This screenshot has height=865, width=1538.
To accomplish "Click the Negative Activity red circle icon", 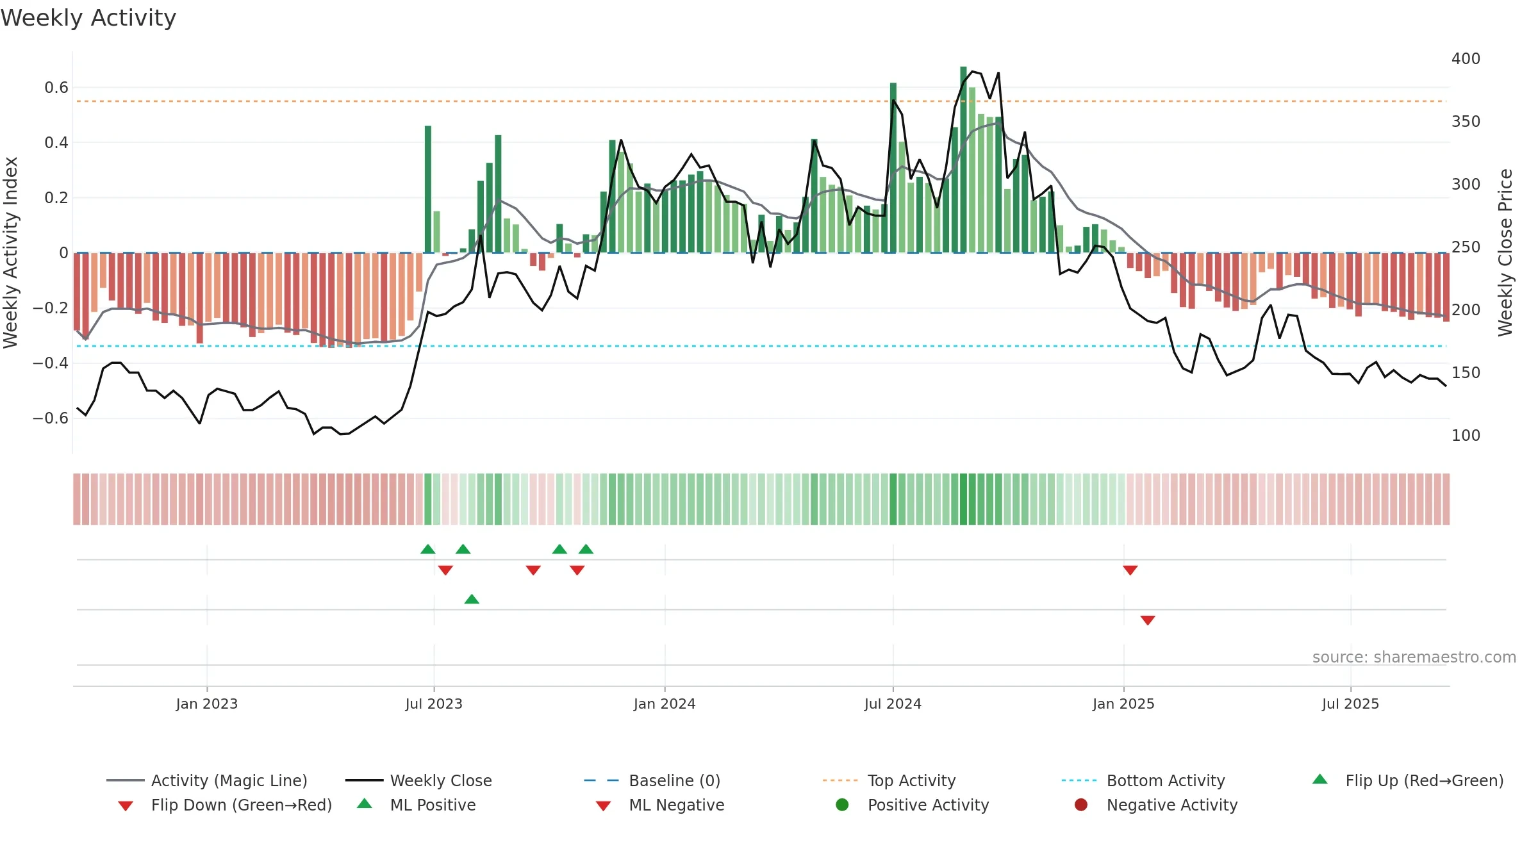I will pos(1081,805).
